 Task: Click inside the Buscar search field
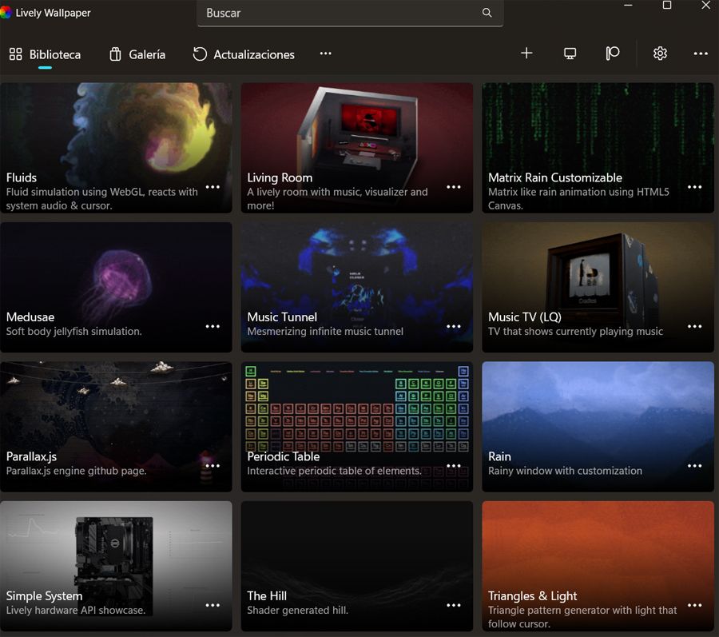(x=340, y=13)
